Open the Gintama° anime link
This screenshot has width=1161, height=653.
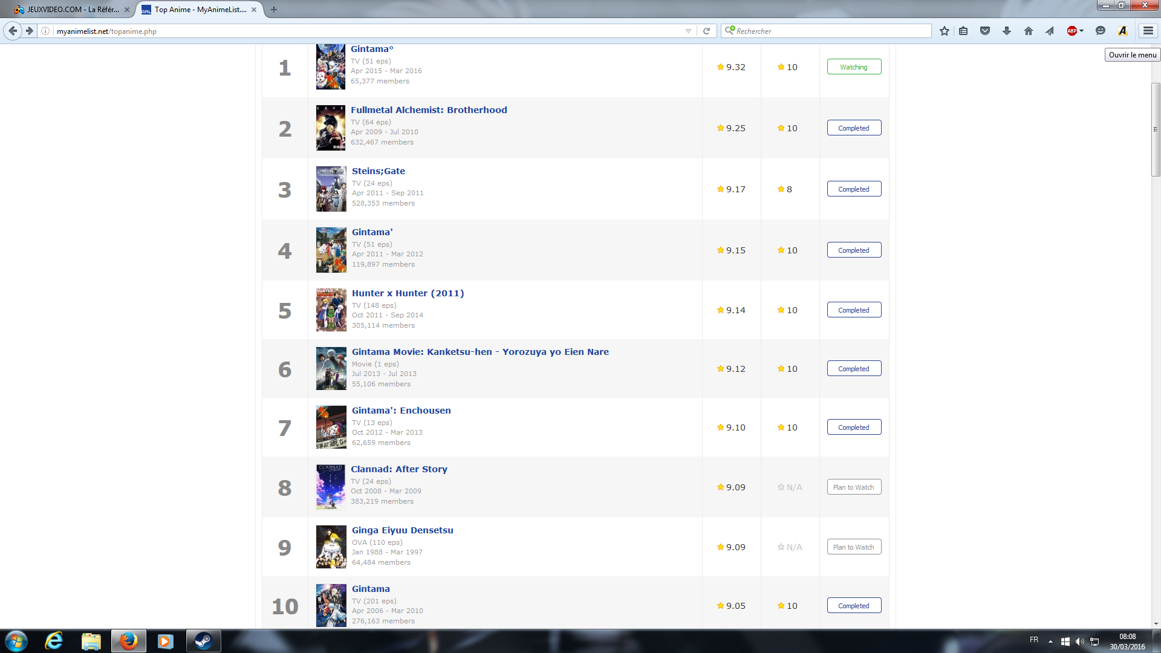[372, 49]
